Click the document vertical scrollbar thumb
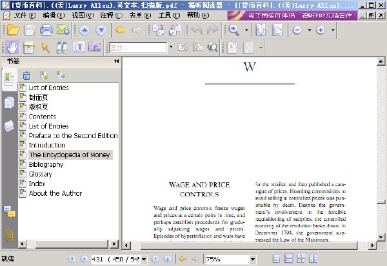 tap(381, 202)
